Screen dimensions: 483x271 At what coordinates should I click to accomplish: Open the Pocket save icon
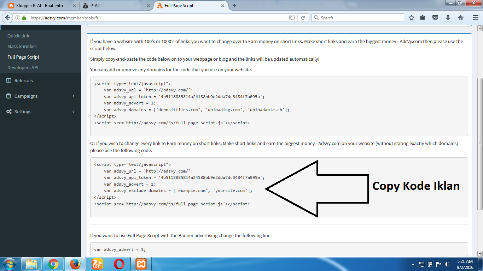[x=435, y=17]
